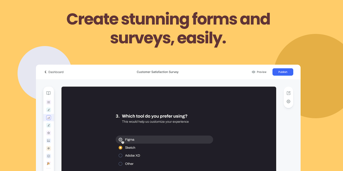
Task: Click the question title 'Which tool do you prefer using?'
Action: click(x=154, y=116)
